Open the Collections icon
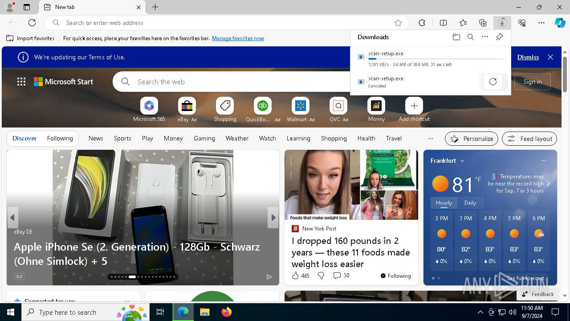The height and width of the screenshot is (321, 570). point(483,23)
